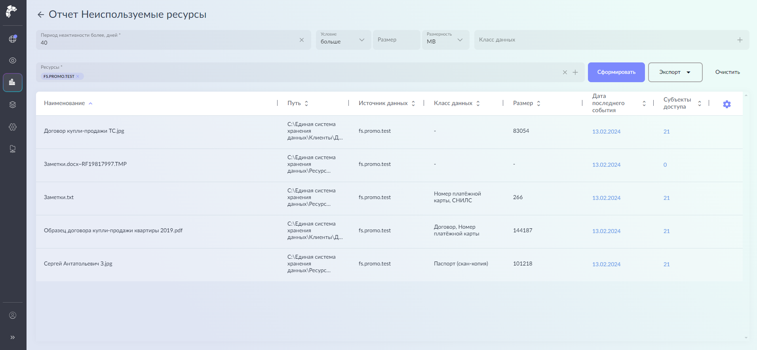Open the globe icon in sidebar

pos(13,39)
